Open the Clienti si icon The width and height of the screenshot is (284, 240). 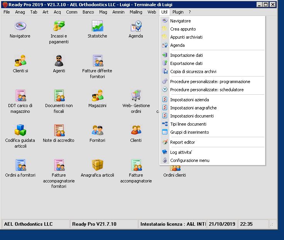20,61
